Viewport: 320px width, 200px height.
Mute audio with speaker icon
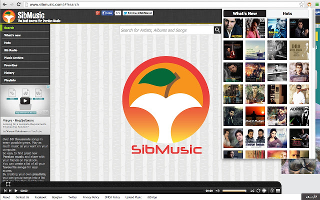(x=217, y=190)
